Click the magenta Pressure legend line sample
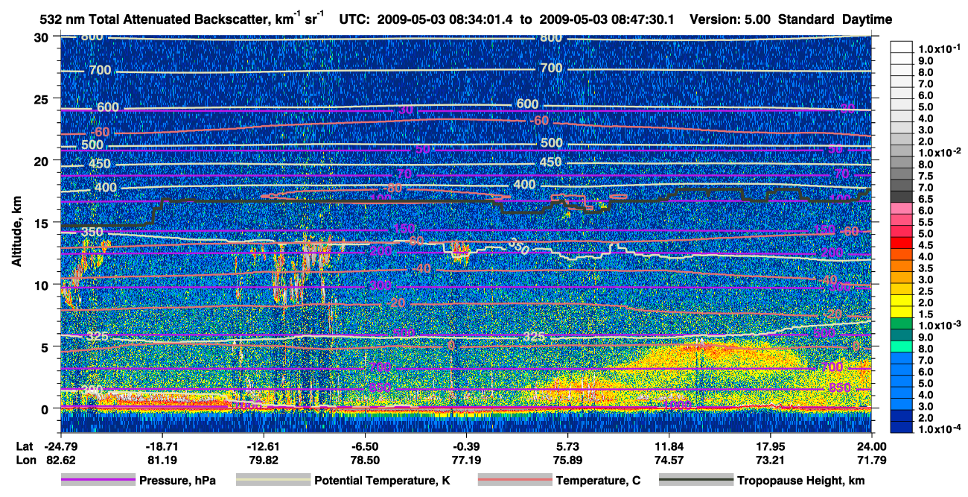Screen dimensions: 968x497 [98, 481]
